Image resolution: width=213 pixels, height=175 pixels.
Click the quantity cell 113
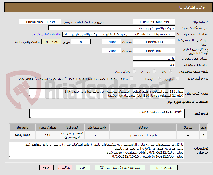(48, 135)
